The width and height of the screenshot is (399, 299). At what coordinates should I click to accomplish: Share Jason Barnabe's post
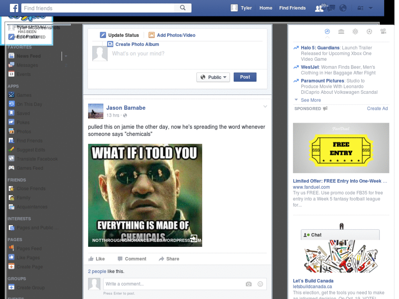[x=169, y=259]
